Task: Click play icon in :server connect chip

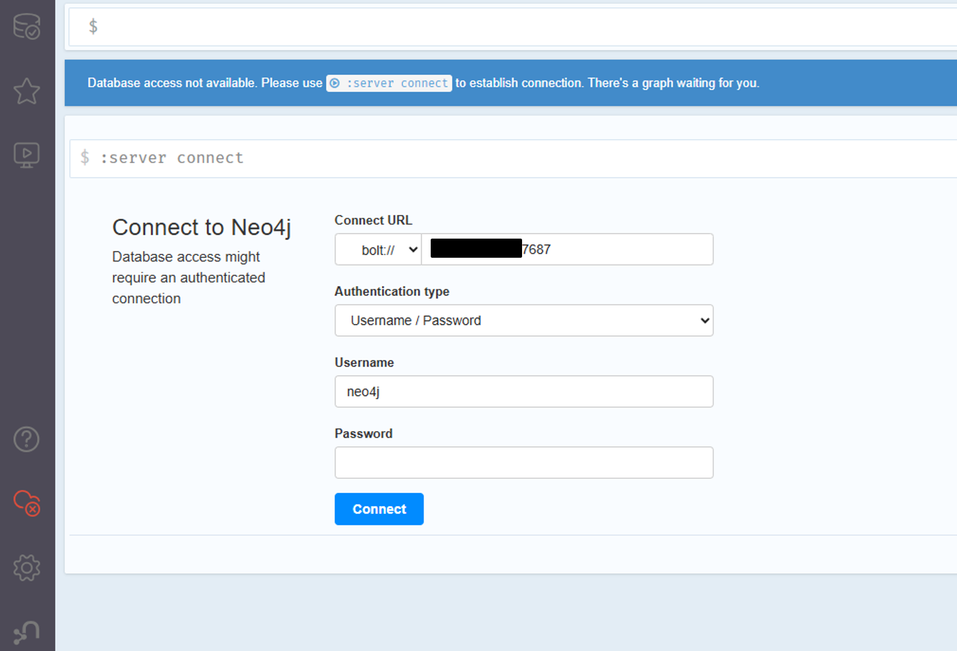Action: click(x=335, y=83)
